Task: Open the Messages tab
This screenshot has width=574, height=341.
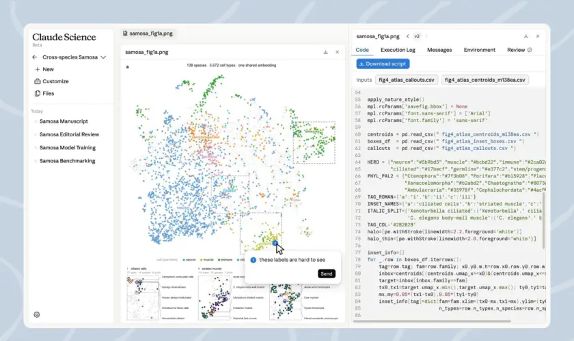Action: [x=439, y=50]
